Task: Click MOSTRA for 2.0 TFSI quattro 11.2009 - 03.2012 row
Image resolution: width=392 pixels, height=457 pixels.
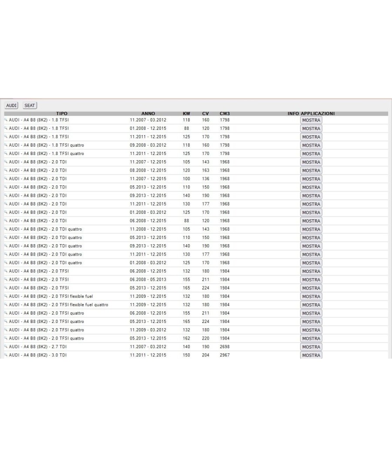Action: [x=311, y=330]
